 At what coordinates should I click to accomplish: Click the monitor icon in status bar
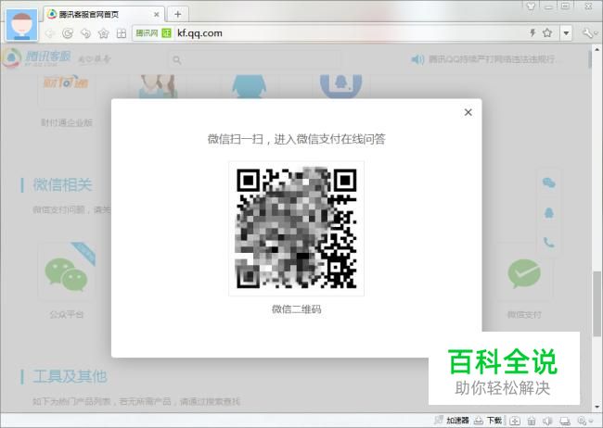pyautogui.click(x=565, y=421)
